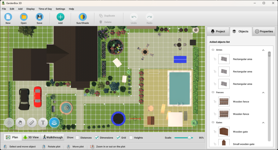278x150 pixels.
Task: Select the hand pan tool
Action: (20, 122)
